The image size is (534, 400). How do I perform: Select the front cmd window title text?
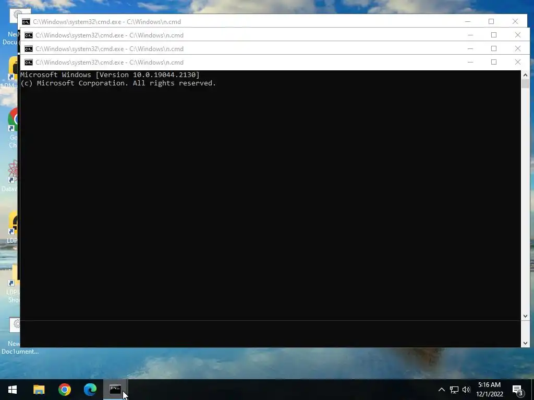[x=110, y=63]
